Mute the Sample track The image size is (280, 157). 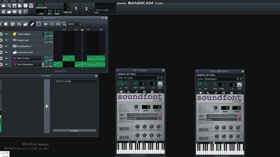click(x=6, y=40)
